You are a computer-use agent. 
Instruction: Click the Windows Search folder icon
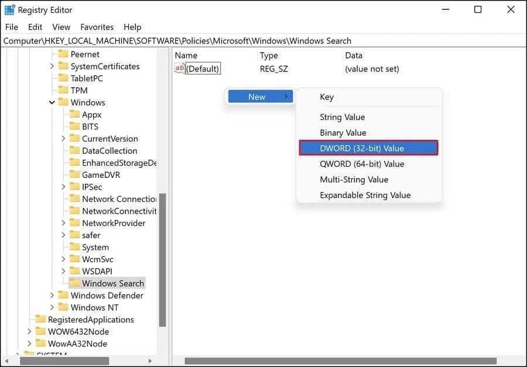(x=74, y=283)
